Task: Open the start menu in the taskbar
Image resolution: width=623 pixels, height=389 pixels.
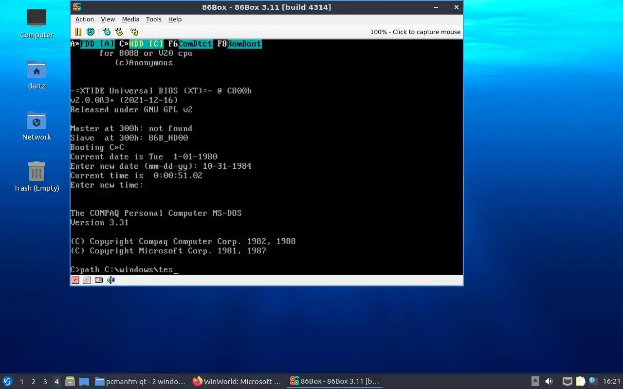Action: [8, 381]
